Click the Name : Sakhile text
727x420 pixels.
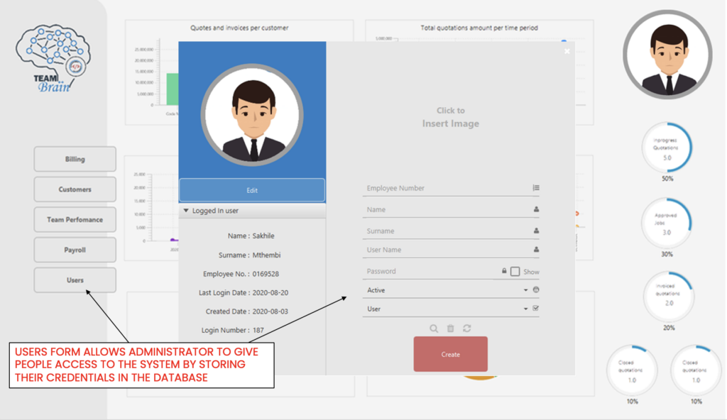coord(251,236)
